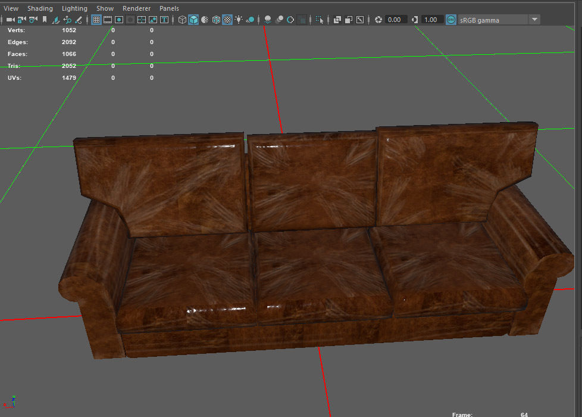This screenshot has height=417, width=582.
Task: Toggle the color management ON button
Action: coord(450,20)
